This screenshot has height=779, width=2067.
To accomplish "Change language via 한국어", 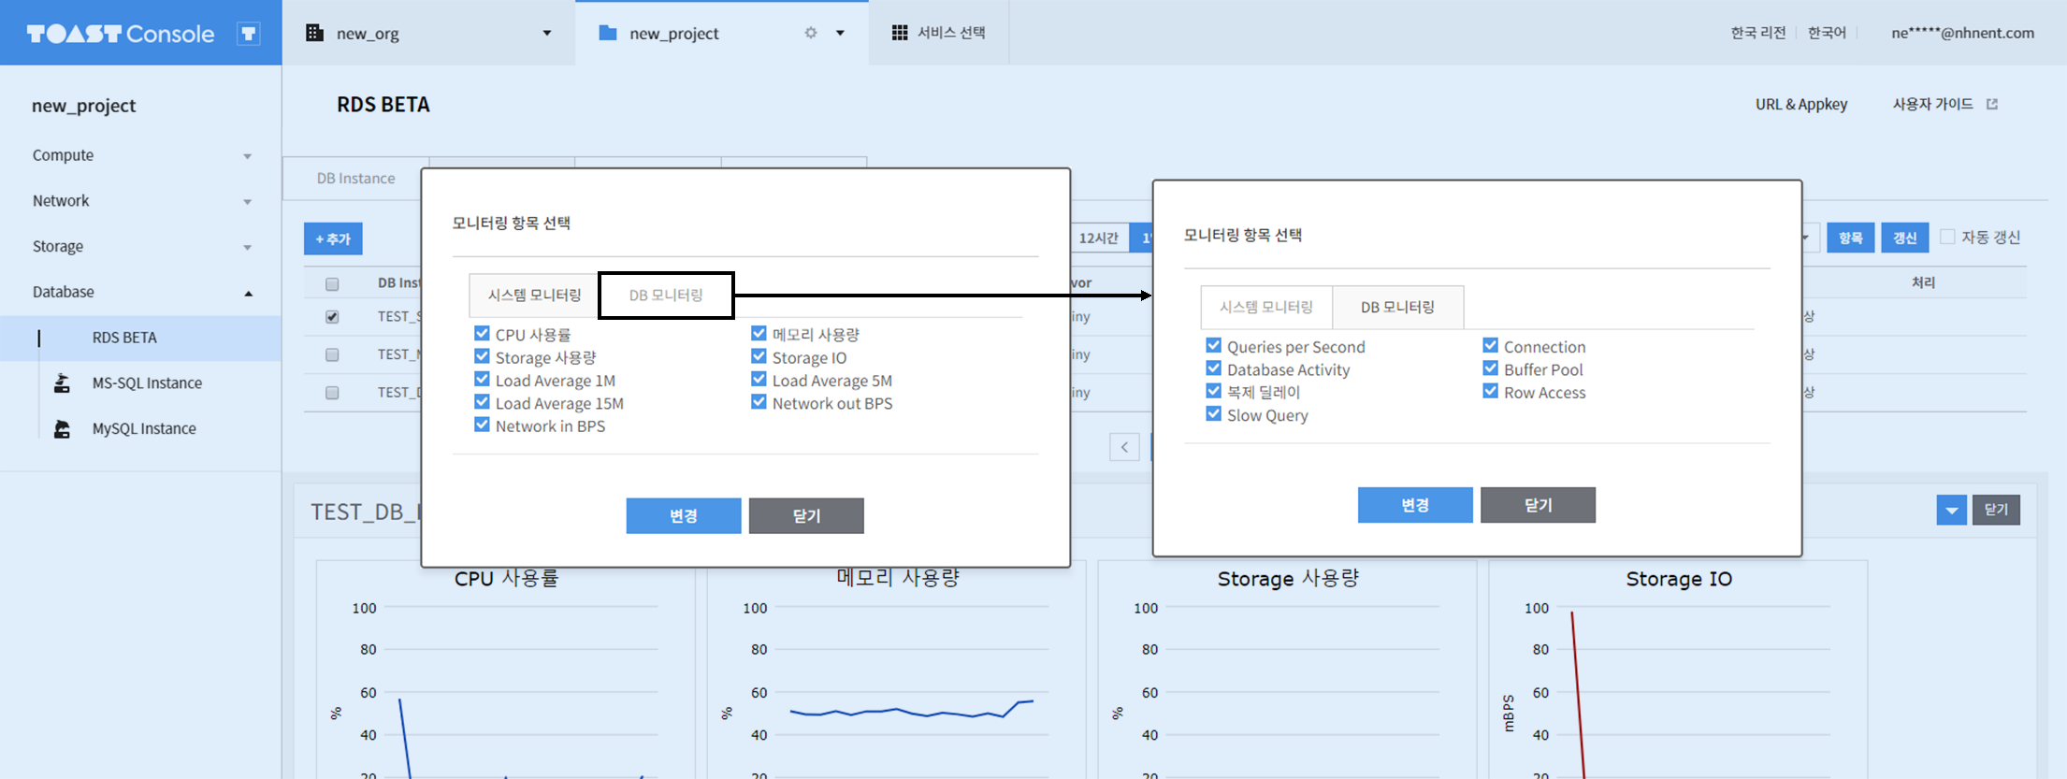I will [x=1827, y=33].
